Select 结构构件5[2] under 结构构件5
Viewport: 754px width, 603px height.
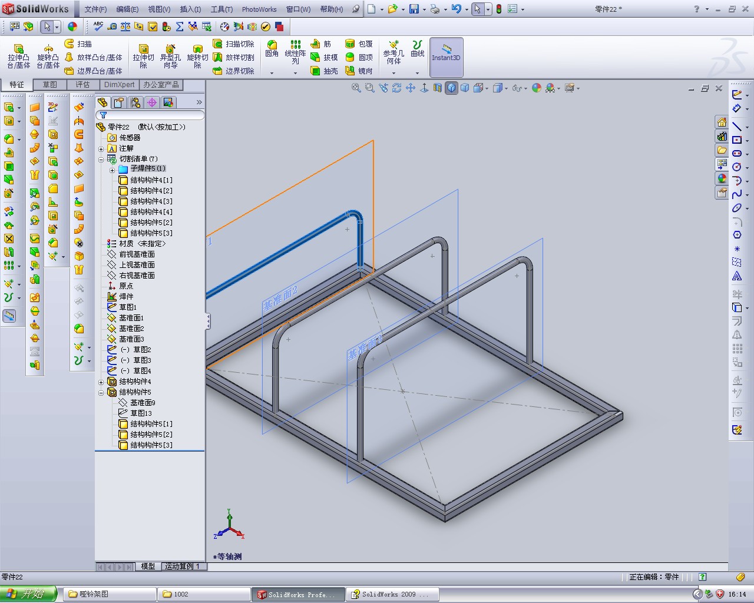pos(145,435)
